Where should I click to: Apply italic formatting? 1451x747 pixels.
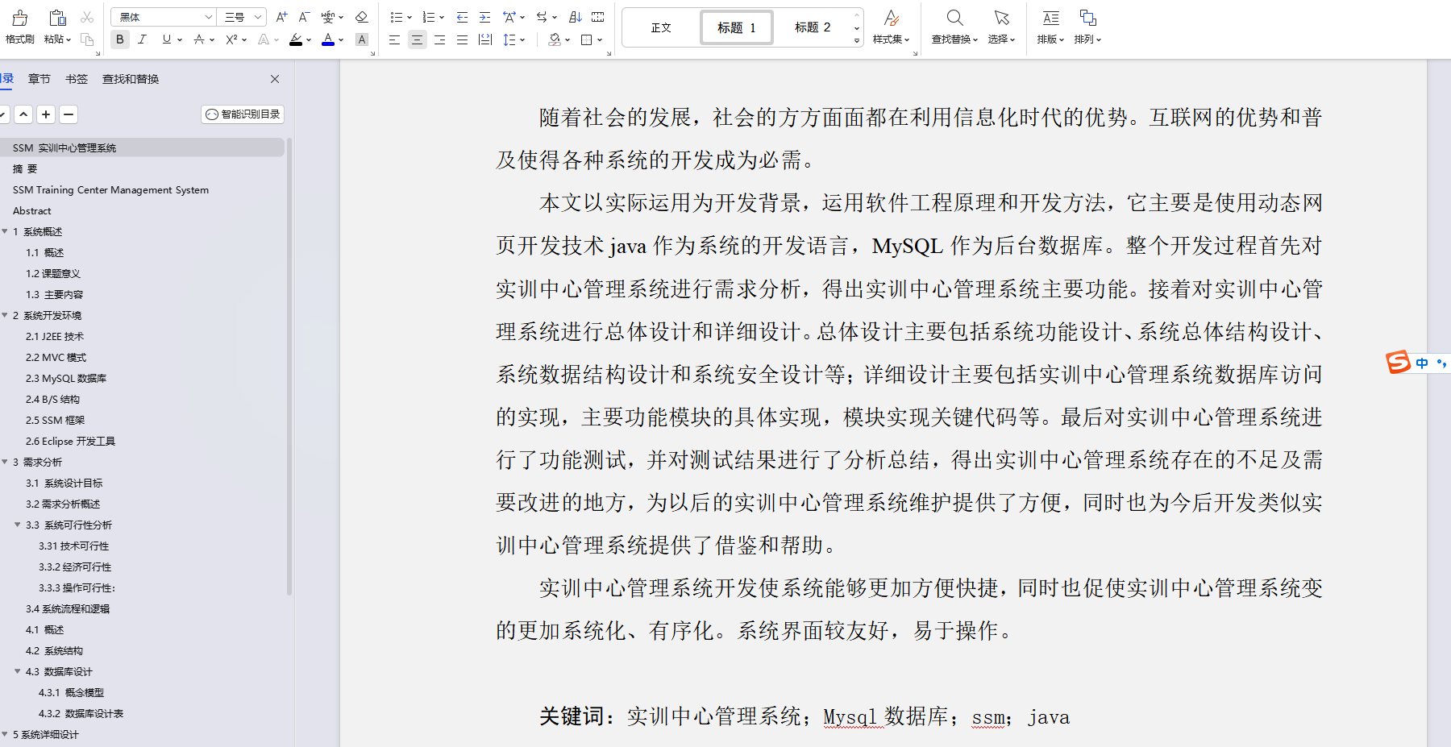[143, 39]
